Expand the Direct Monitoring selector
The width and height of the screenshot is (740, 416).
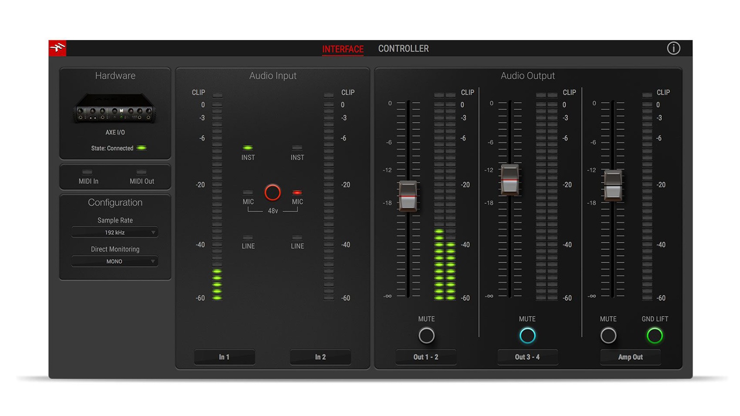(115, 262)
